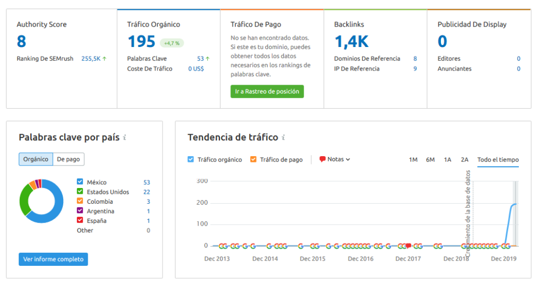Click the green arrow next to 255,5K ranking
The width and height of the screenshot is (535, 282).
pyautogui.click(x=104, y=58)
